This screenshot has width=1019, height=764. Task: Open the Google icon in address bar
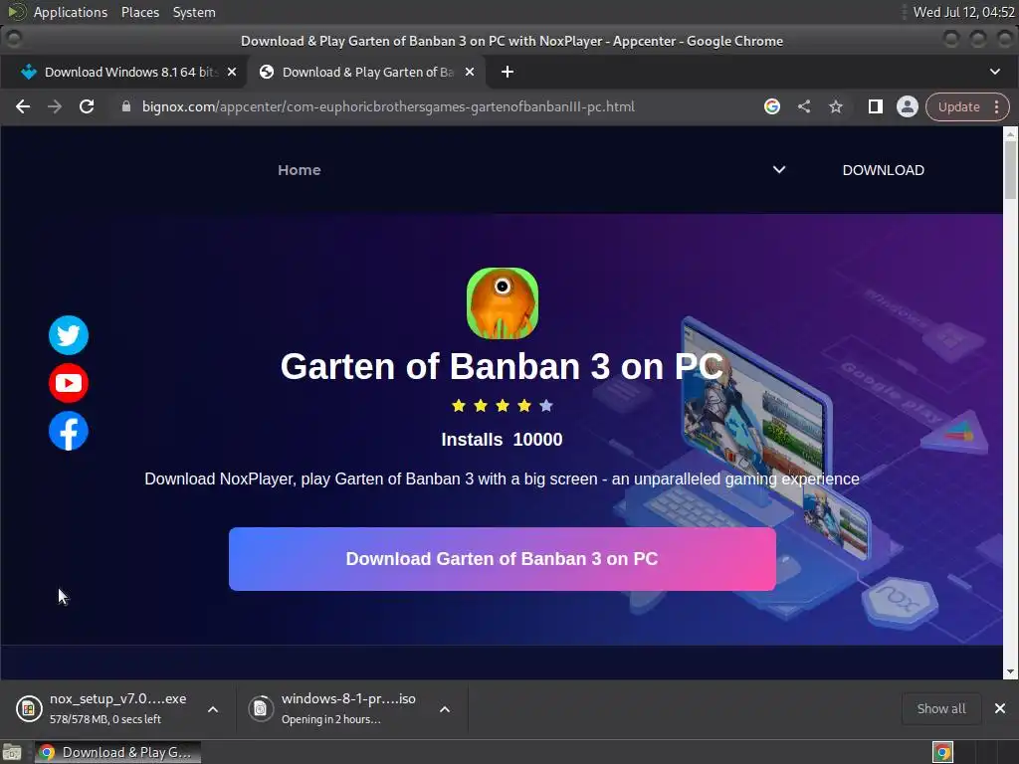point(772,106)
